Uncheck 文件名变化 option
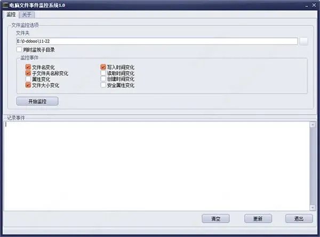Screen dimensions: 320x237 point(28,67)
